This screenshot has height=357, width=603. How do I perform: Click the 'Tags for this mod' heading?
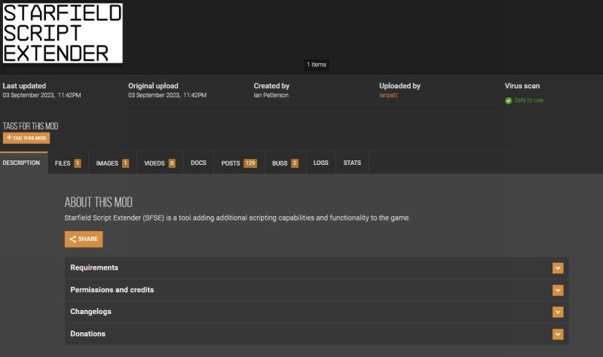tap(30, 126)
